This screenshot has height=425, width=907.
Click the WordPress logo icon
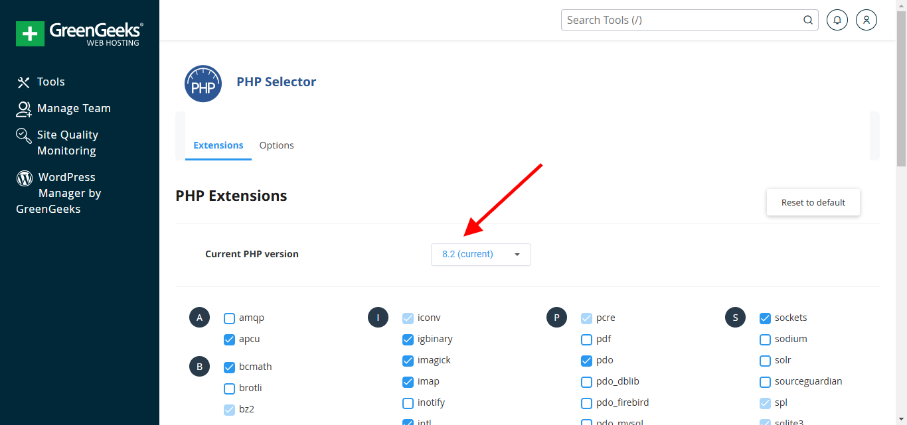point(25,178)
